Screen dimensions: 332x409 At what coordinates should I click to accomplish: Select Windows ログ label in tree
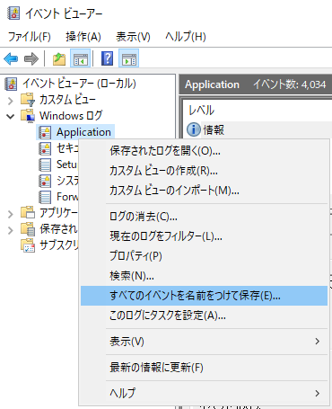click(x=71, y=116)
